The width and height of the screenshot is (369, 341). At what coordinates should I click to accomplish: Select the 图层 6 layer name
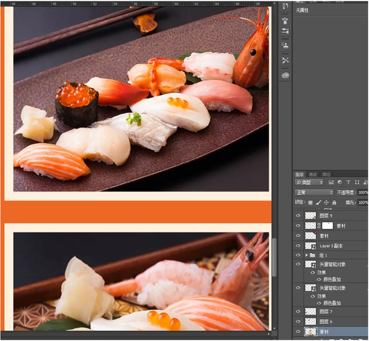pyautogui.click(x=326, y=322)
